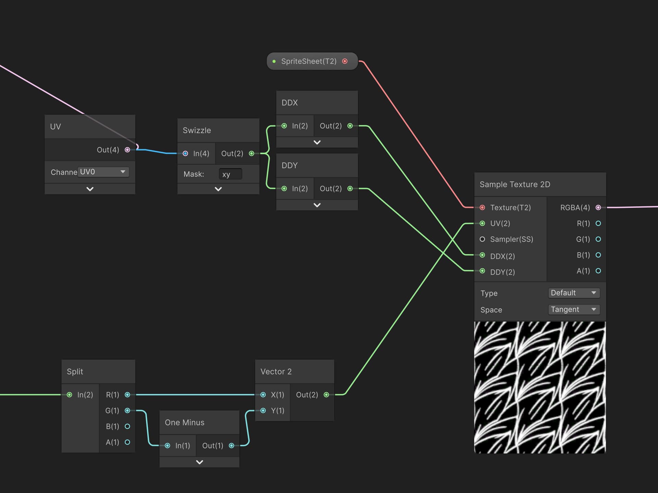658x493 pixels.
Task: Click the SpriteSheet(T2) output port
Action: click(x=345, y=61)
